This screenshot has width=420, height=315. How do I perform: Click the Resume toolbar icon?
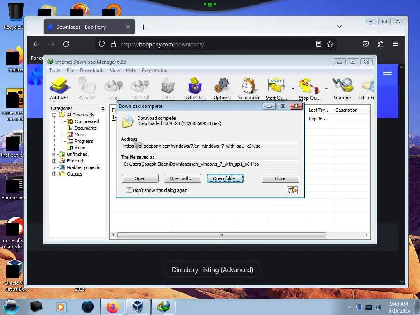(87, 89)
